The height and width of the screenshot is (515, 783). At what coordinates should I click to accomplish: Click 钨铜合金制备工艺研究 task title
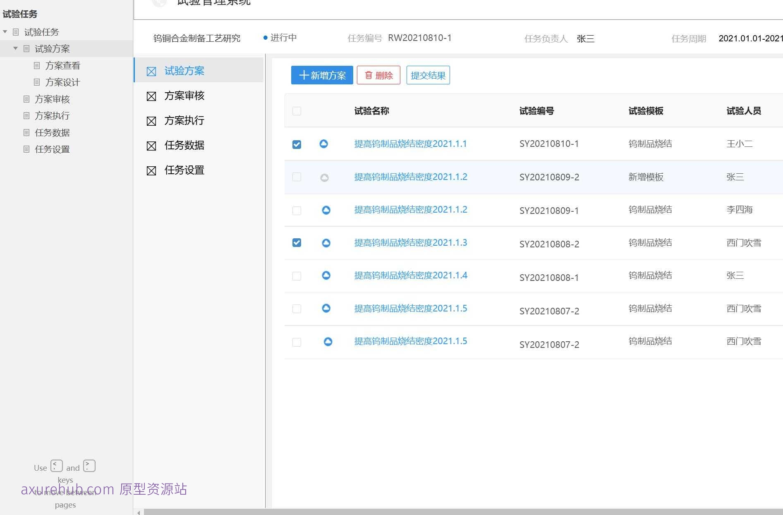click(197, 38)
